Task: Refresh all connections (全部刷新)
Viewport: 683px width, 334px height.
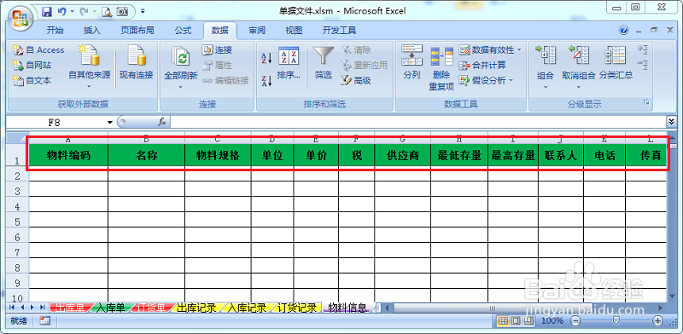Action: pyautogui.click(x=180, y=67)
